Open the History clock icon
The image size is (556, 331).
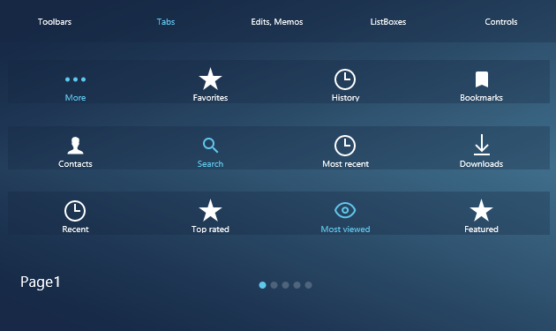(345, 79)
